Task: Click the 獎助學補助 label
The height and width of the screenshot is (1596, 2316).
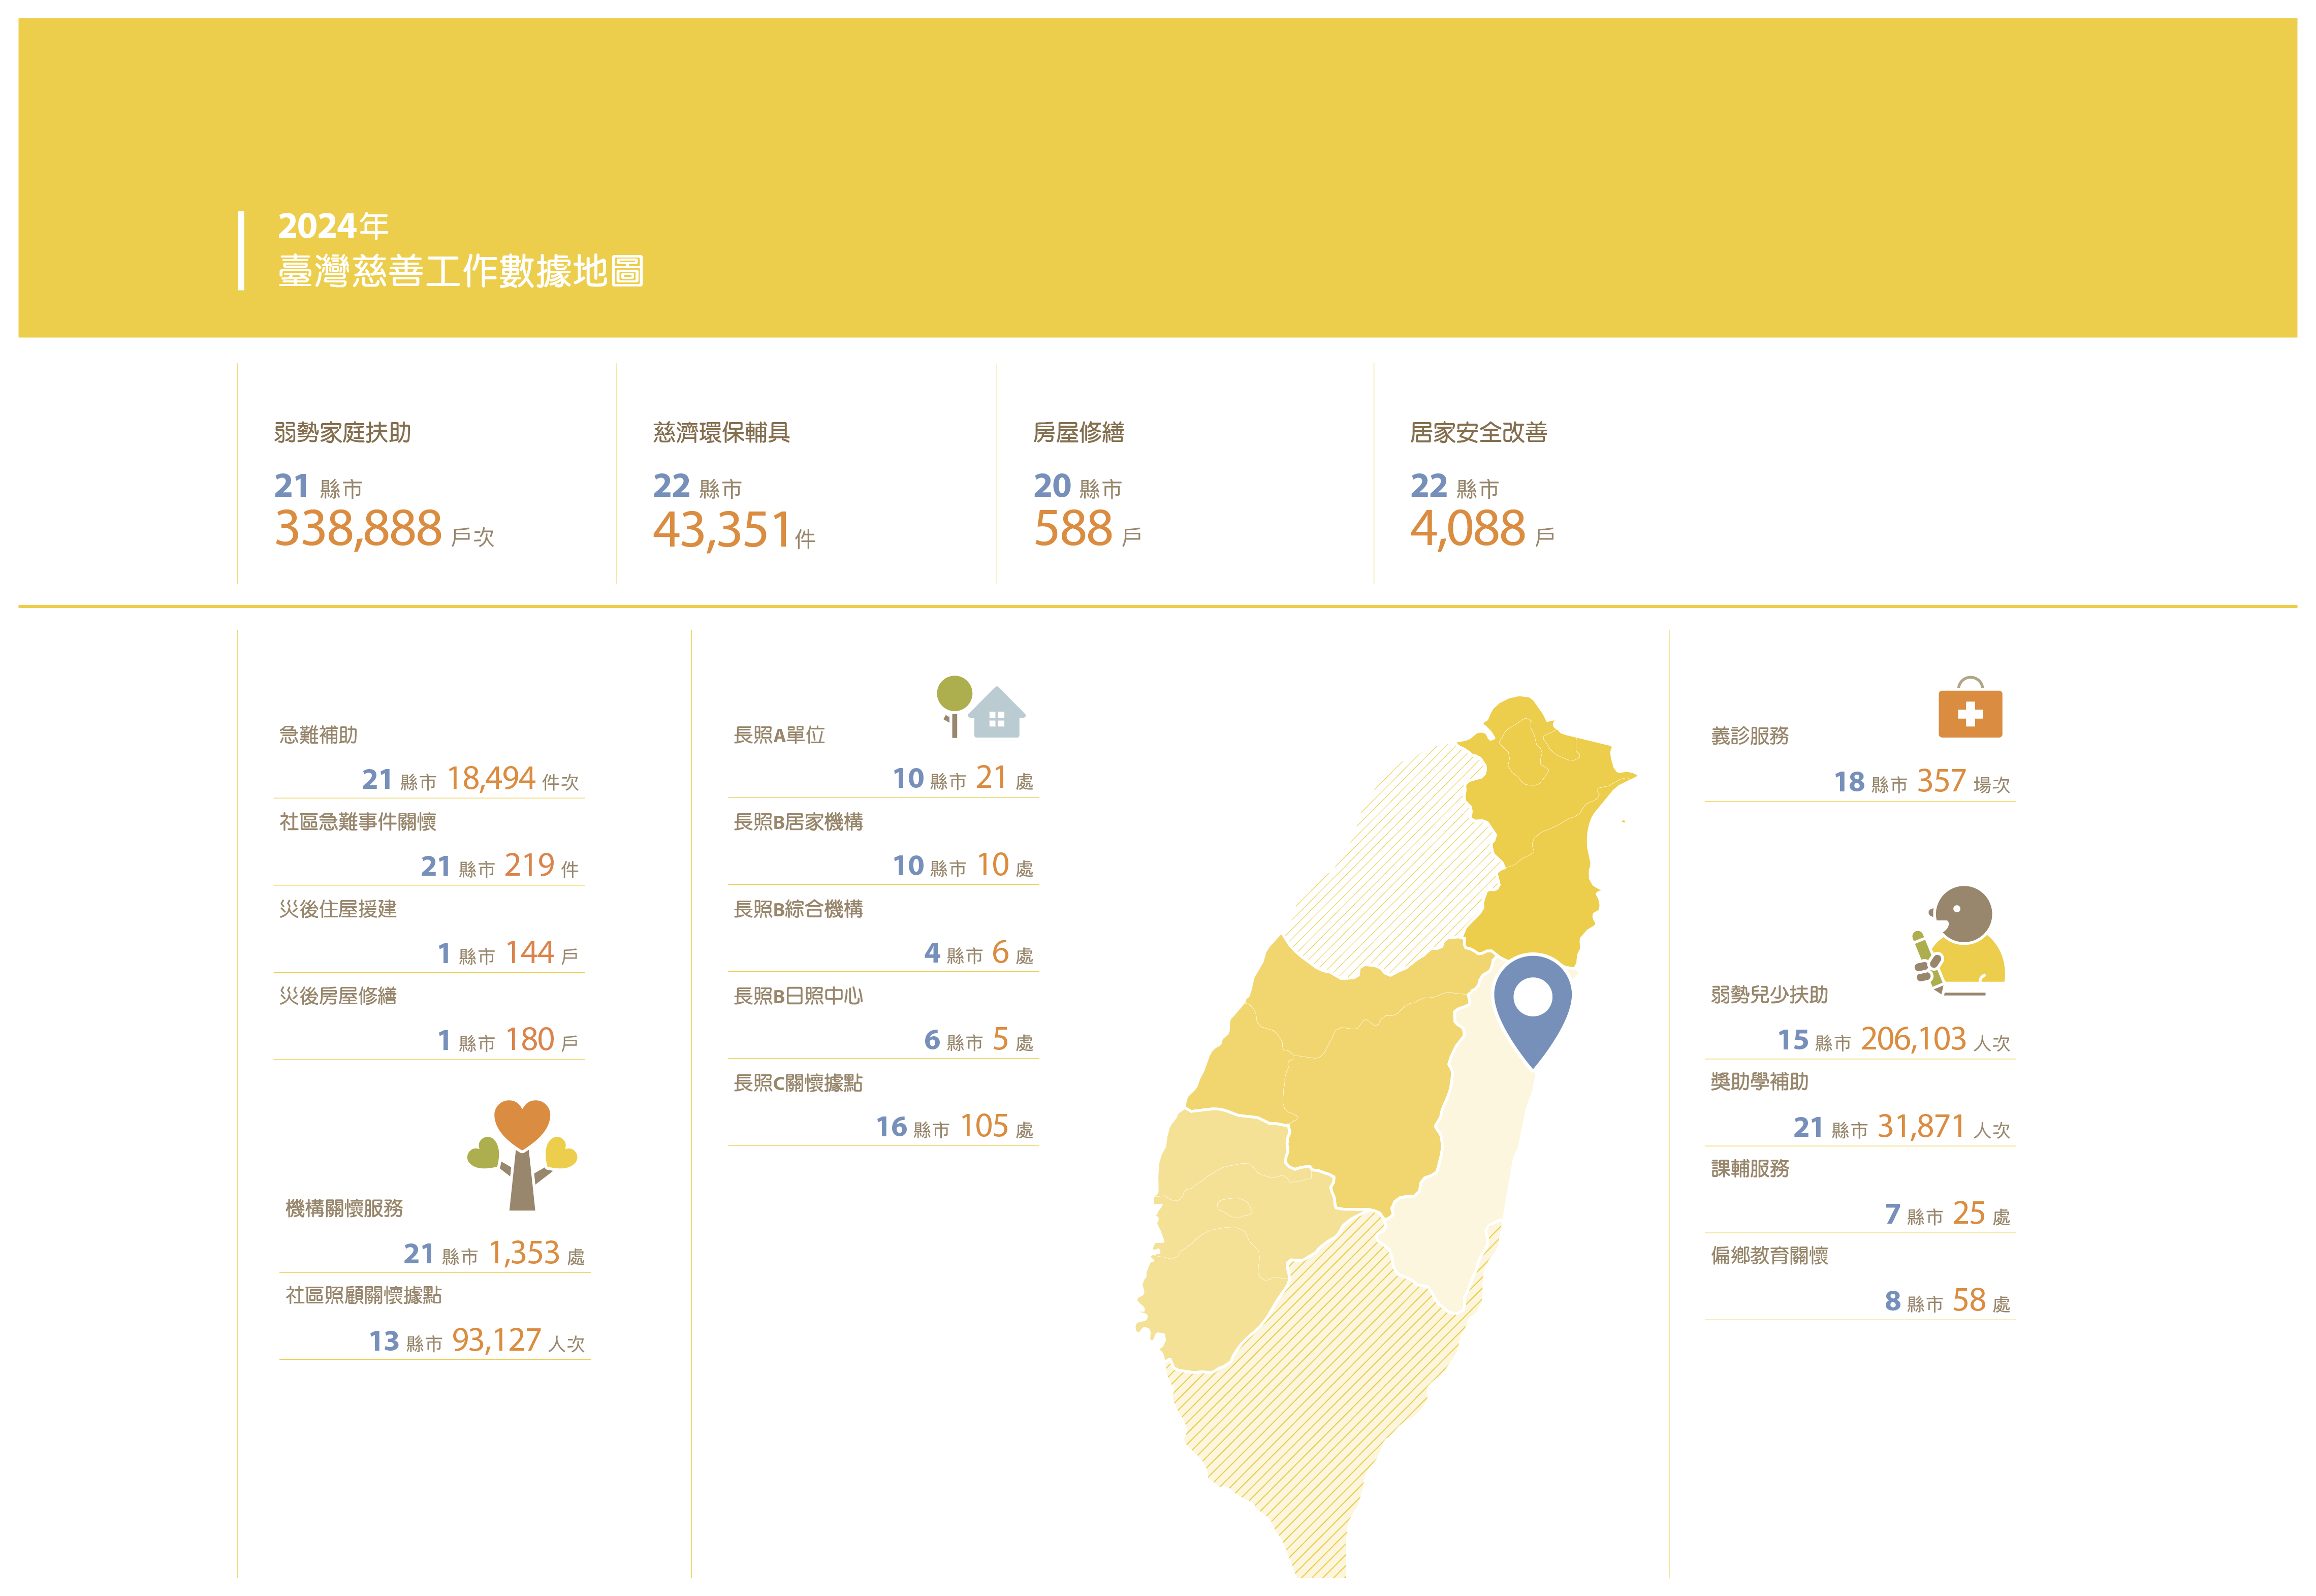Action: click(x=1760, y=1082)
